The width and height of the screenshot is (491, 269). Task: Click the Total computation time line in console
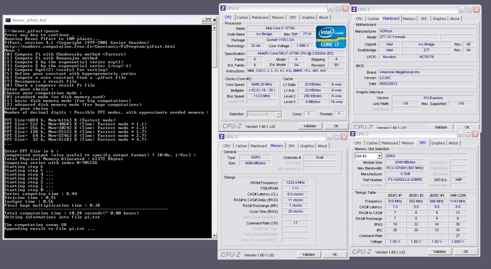click(71, 213)
